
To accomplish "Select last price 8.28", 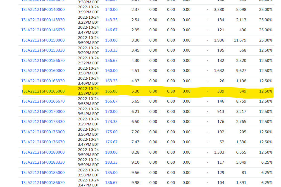I will (135, 152).
